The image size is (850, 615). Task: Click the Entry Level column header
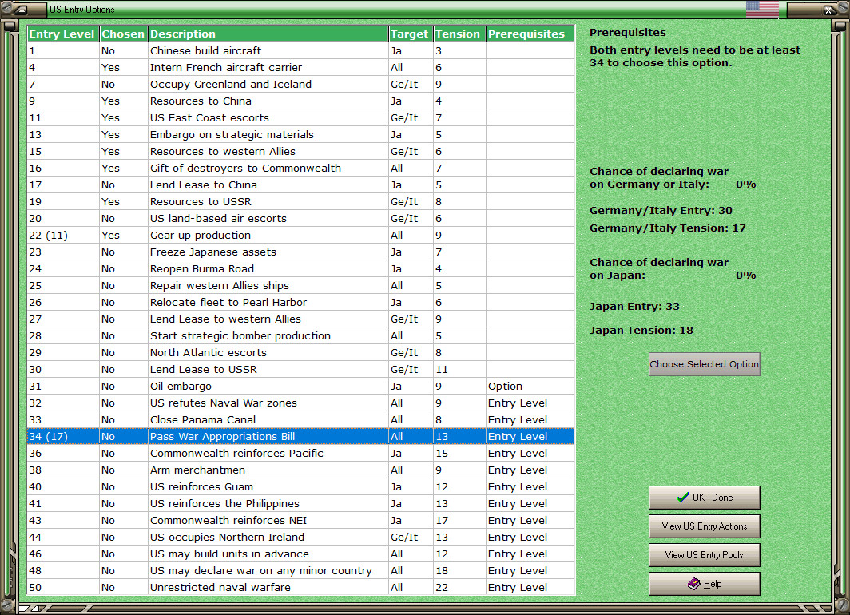63,34
